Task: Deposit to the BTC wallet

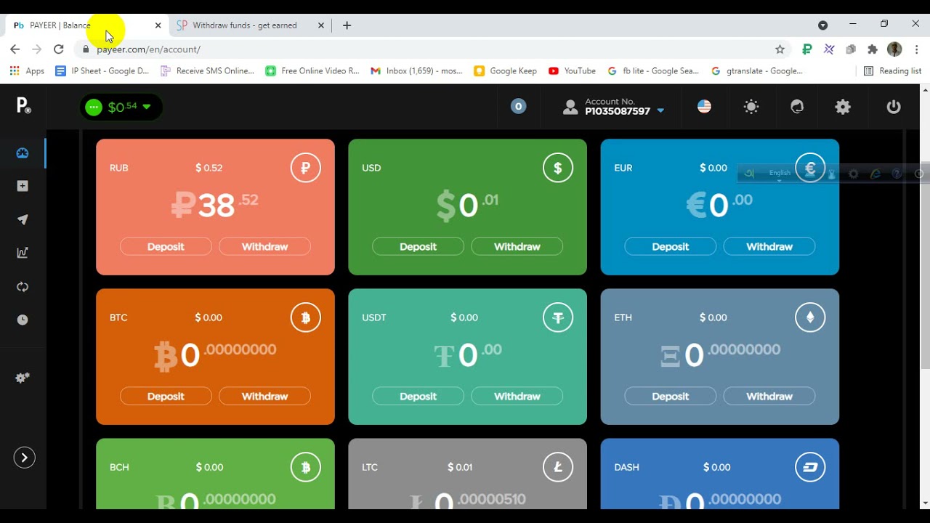Action: [166, 397]
